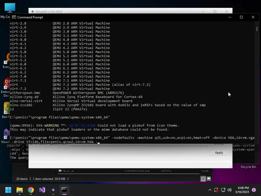
Task: Click the xilinx-zynq-a9 machine row
Action: pyautogui.click(x=76, y=97)
